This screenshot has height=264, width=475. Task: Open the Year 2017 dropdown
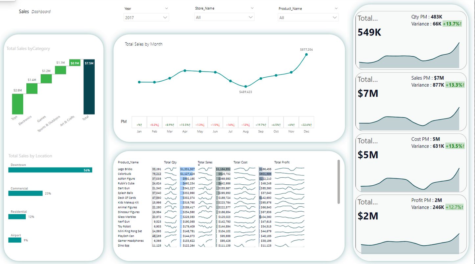(146, 18)
